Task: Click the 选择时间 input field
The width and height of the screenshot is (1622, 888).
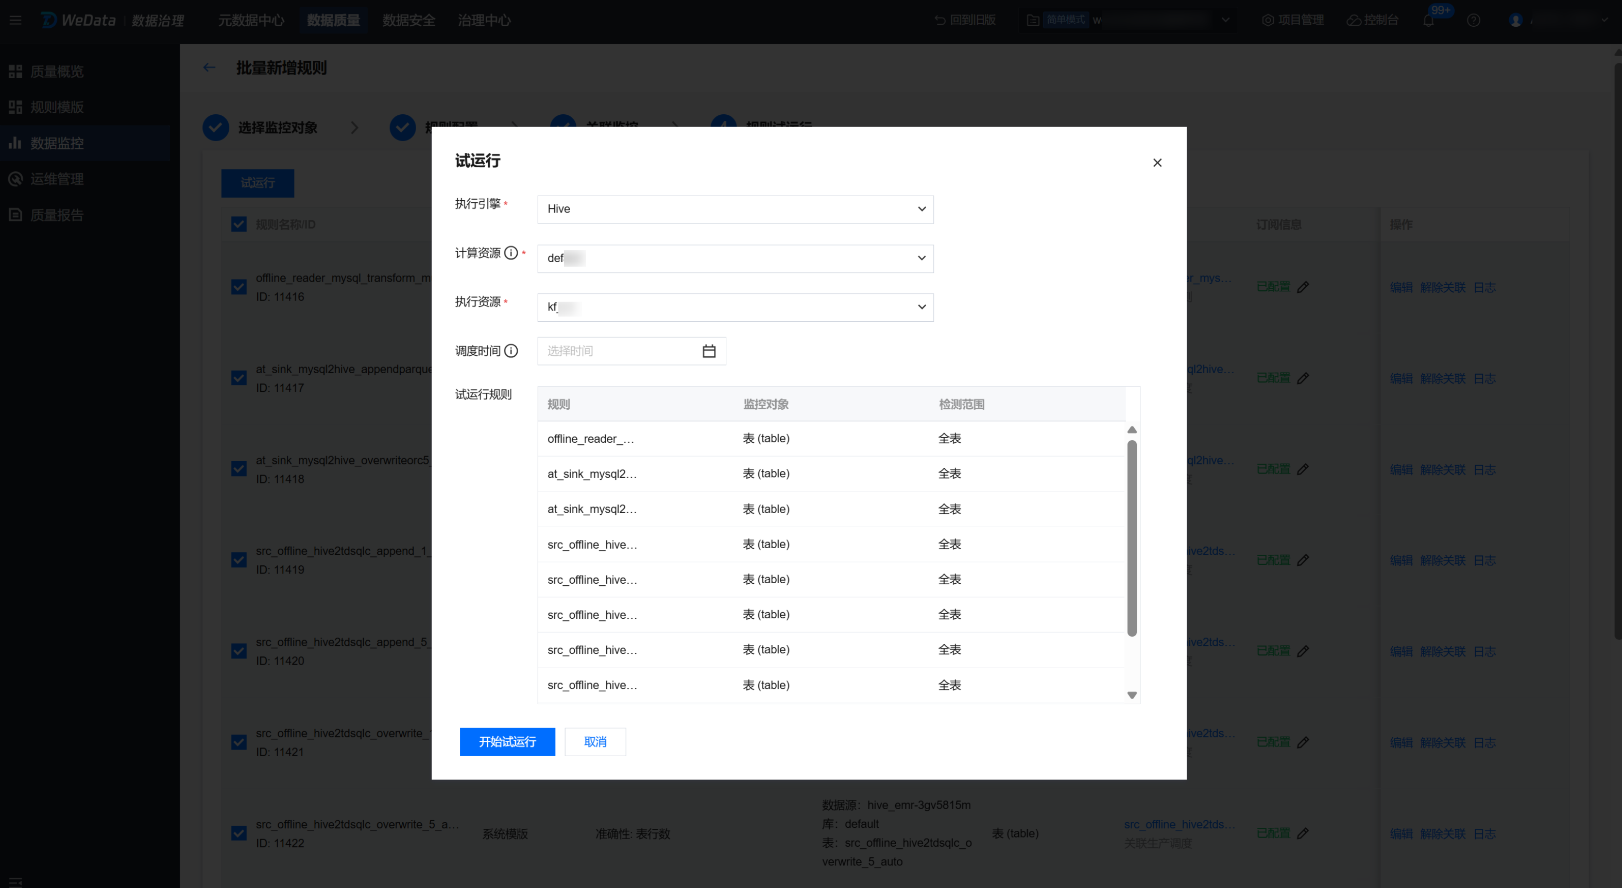Action: (x=631, y=351)
